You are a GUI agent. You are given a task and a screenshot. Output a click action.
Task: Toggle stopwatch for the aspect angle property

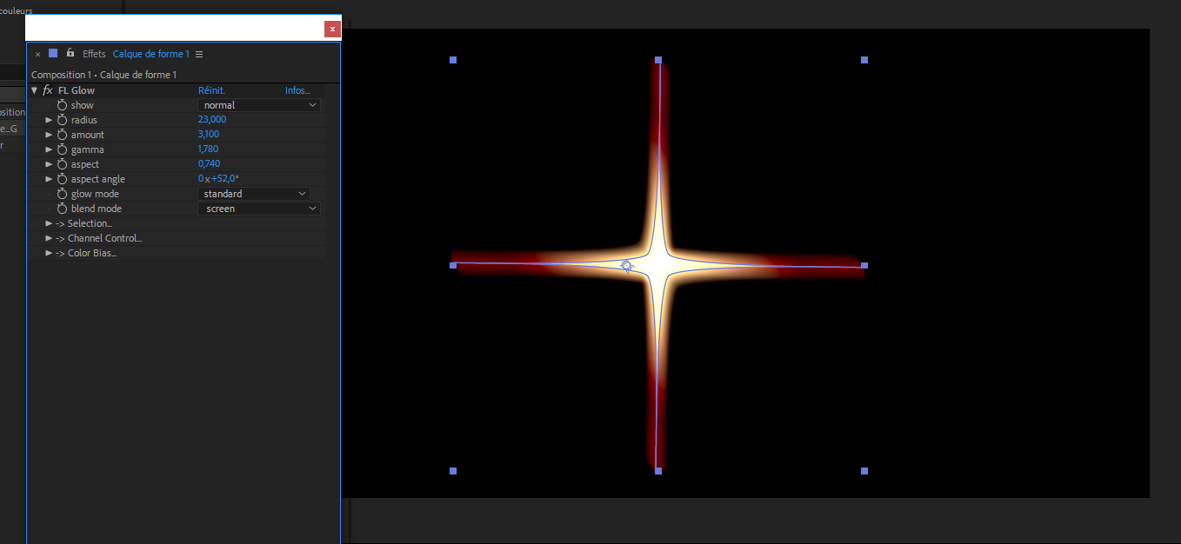click(62, 179)
